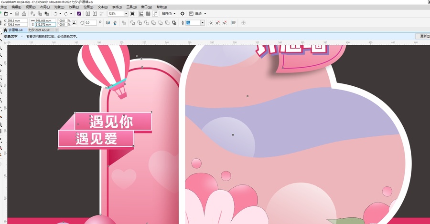Click the Export icon

click(x=95, y=14)
